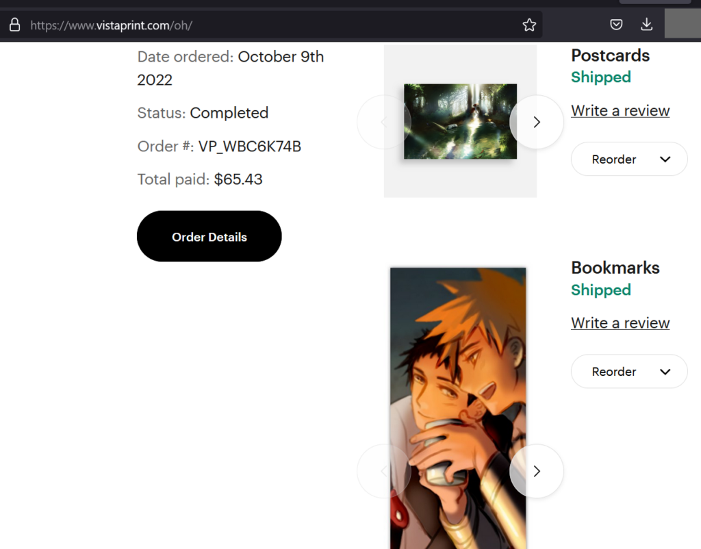This screenshot has width=701, height=549.
Task: Open Order Details for order VP_WBC6K74B
Action: pyautogui.click(x=209, y=236)
